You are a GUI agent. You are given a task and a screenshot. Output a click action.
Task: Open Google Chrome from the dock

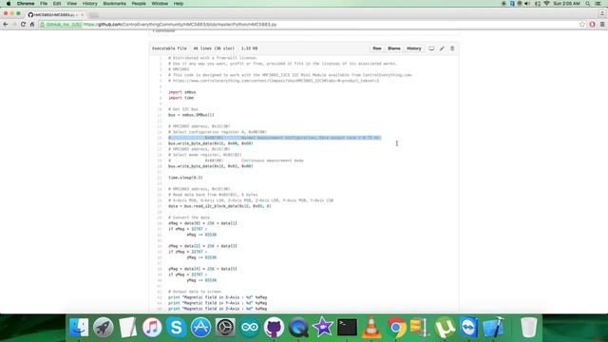[396, 328]
